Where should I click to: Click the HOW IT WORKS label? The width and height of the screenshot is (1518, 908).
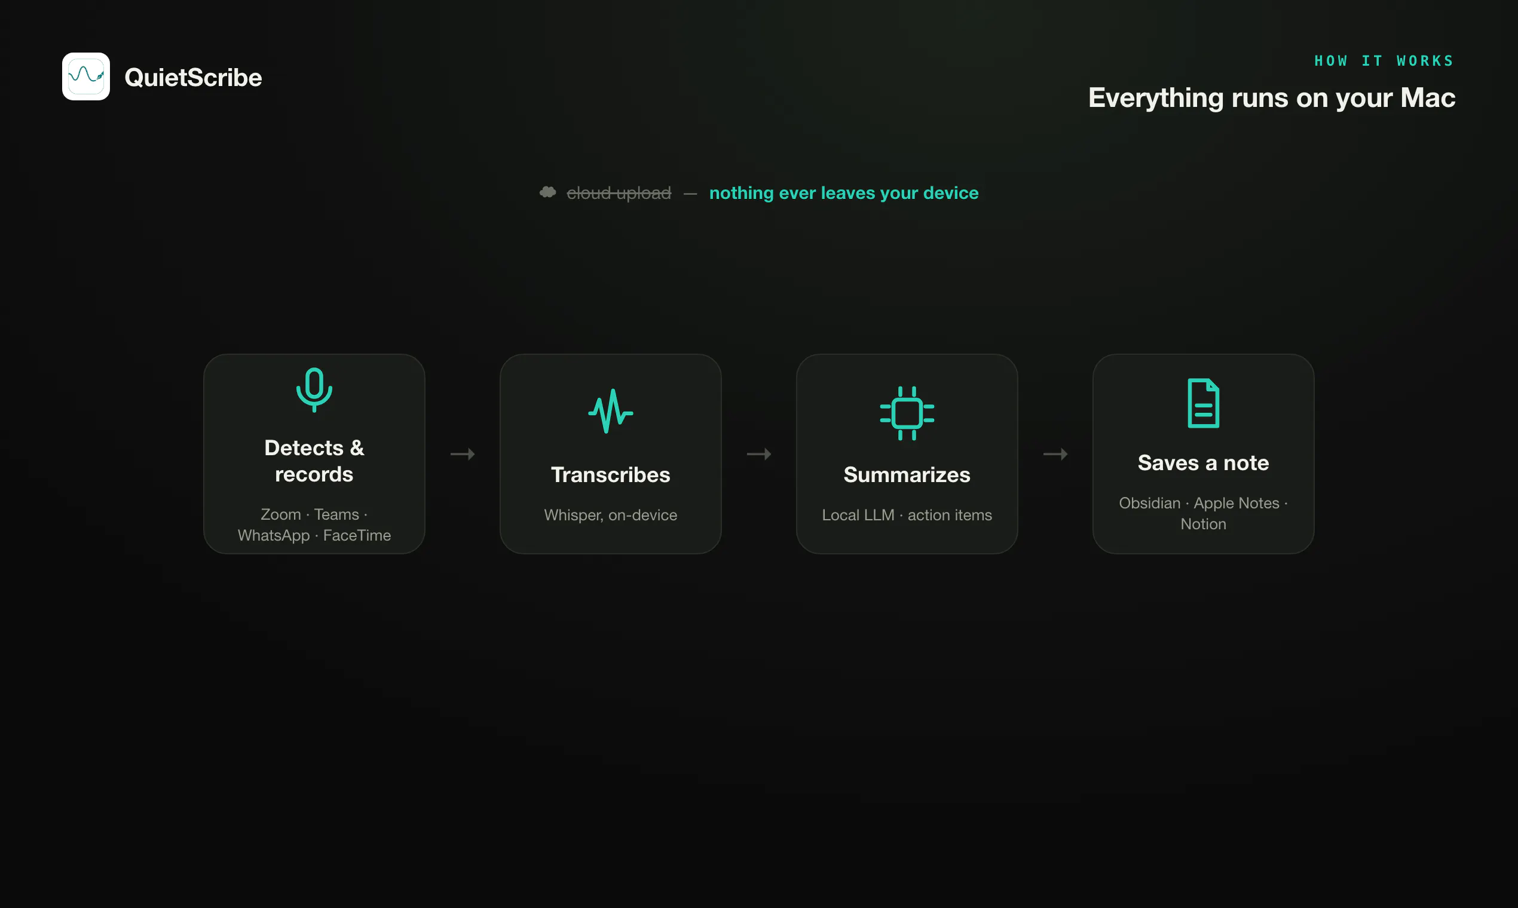(1385, 60)
